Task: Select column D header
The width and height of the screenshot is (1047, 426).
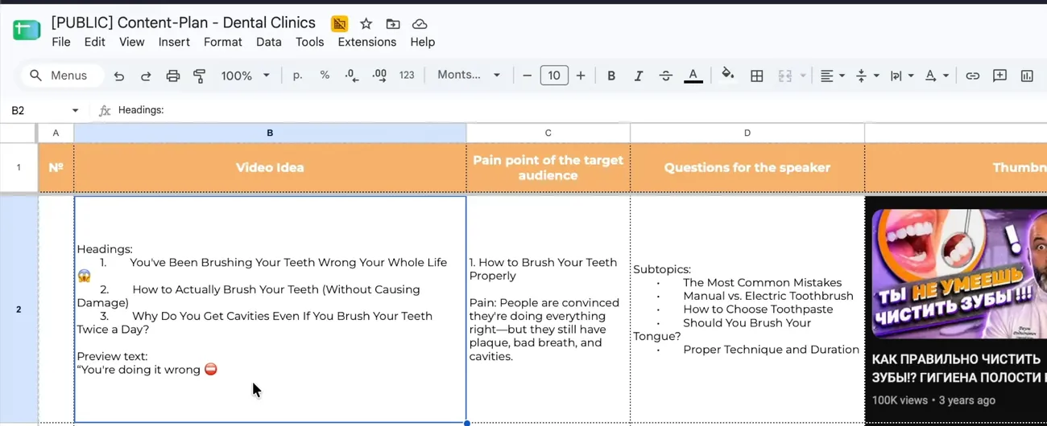Action: pyautogui.click(x=747, y=133)
